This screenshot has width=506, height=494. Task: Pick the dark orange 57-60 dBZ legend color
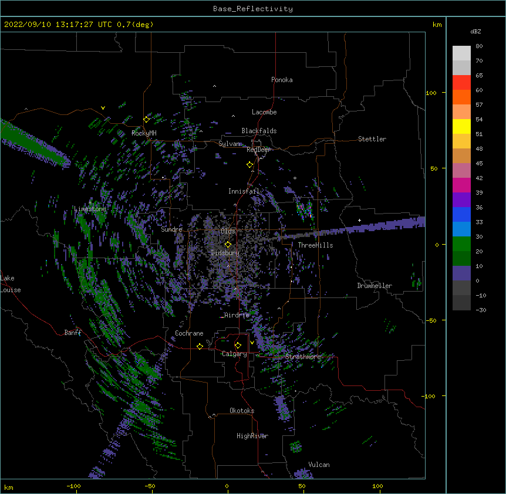[x=461, y=97]
